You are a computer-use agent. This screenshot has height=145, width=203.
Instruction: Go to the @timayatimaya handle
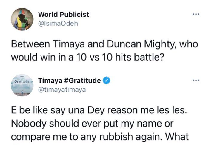pos(62,90)
